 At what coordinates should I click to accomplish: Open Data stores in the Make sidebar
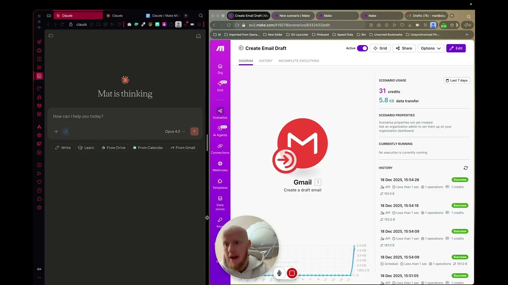coord(220,203)
